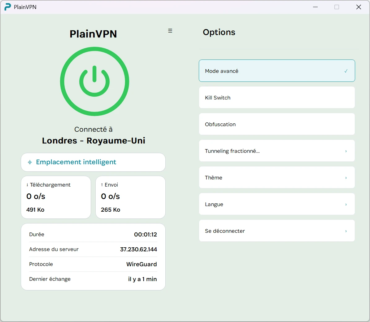Open the hamburger menu icon
This screenshot has height=322, width=370.
tap(170, 31)
